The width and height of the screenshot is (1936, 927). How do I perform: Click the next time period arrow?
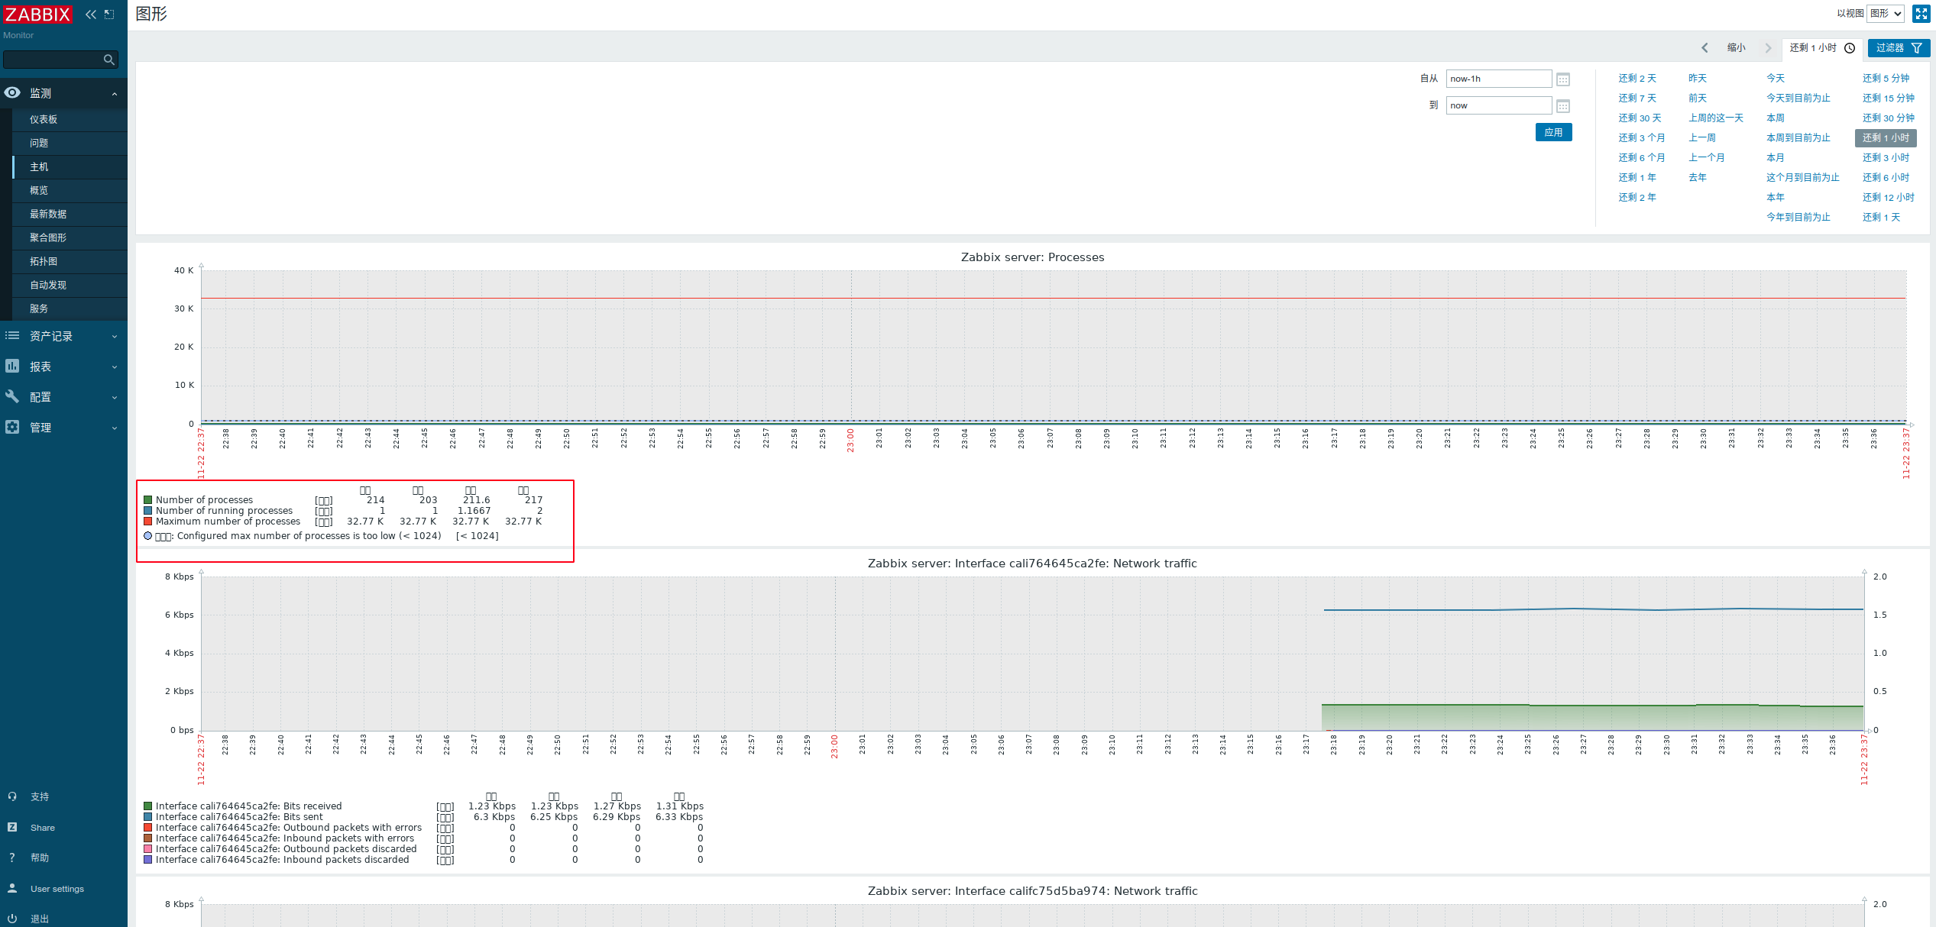pos(1768,48)
